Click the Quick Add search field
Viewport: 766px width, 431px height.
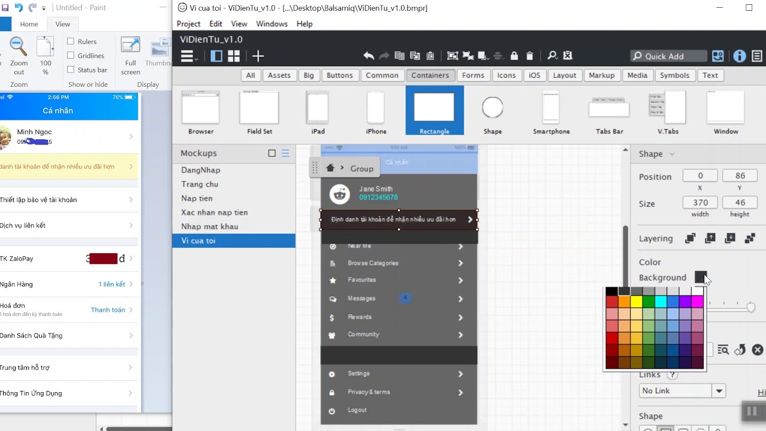[x=668, y=56]
